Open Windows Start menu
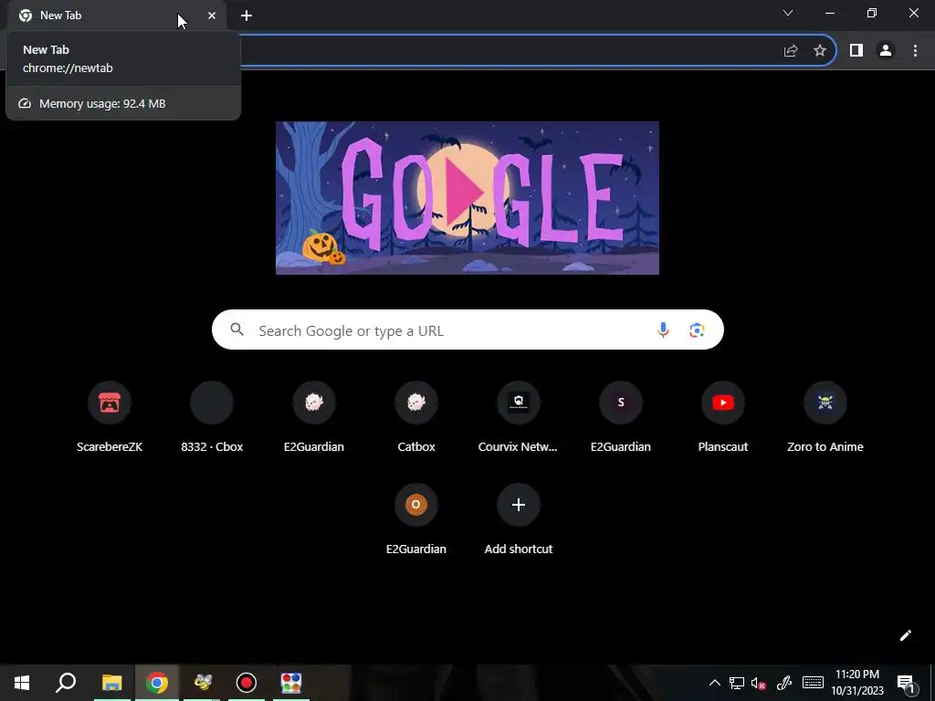This screenshot has width=935, height=701. pos(22,683)
